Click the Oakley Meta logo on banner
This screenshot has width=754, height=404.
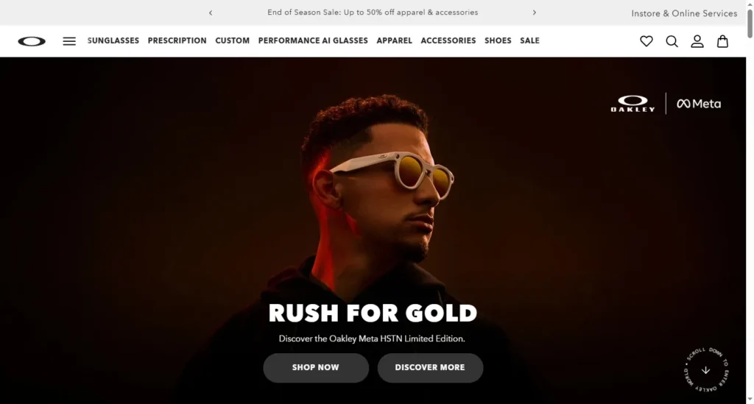666,103
